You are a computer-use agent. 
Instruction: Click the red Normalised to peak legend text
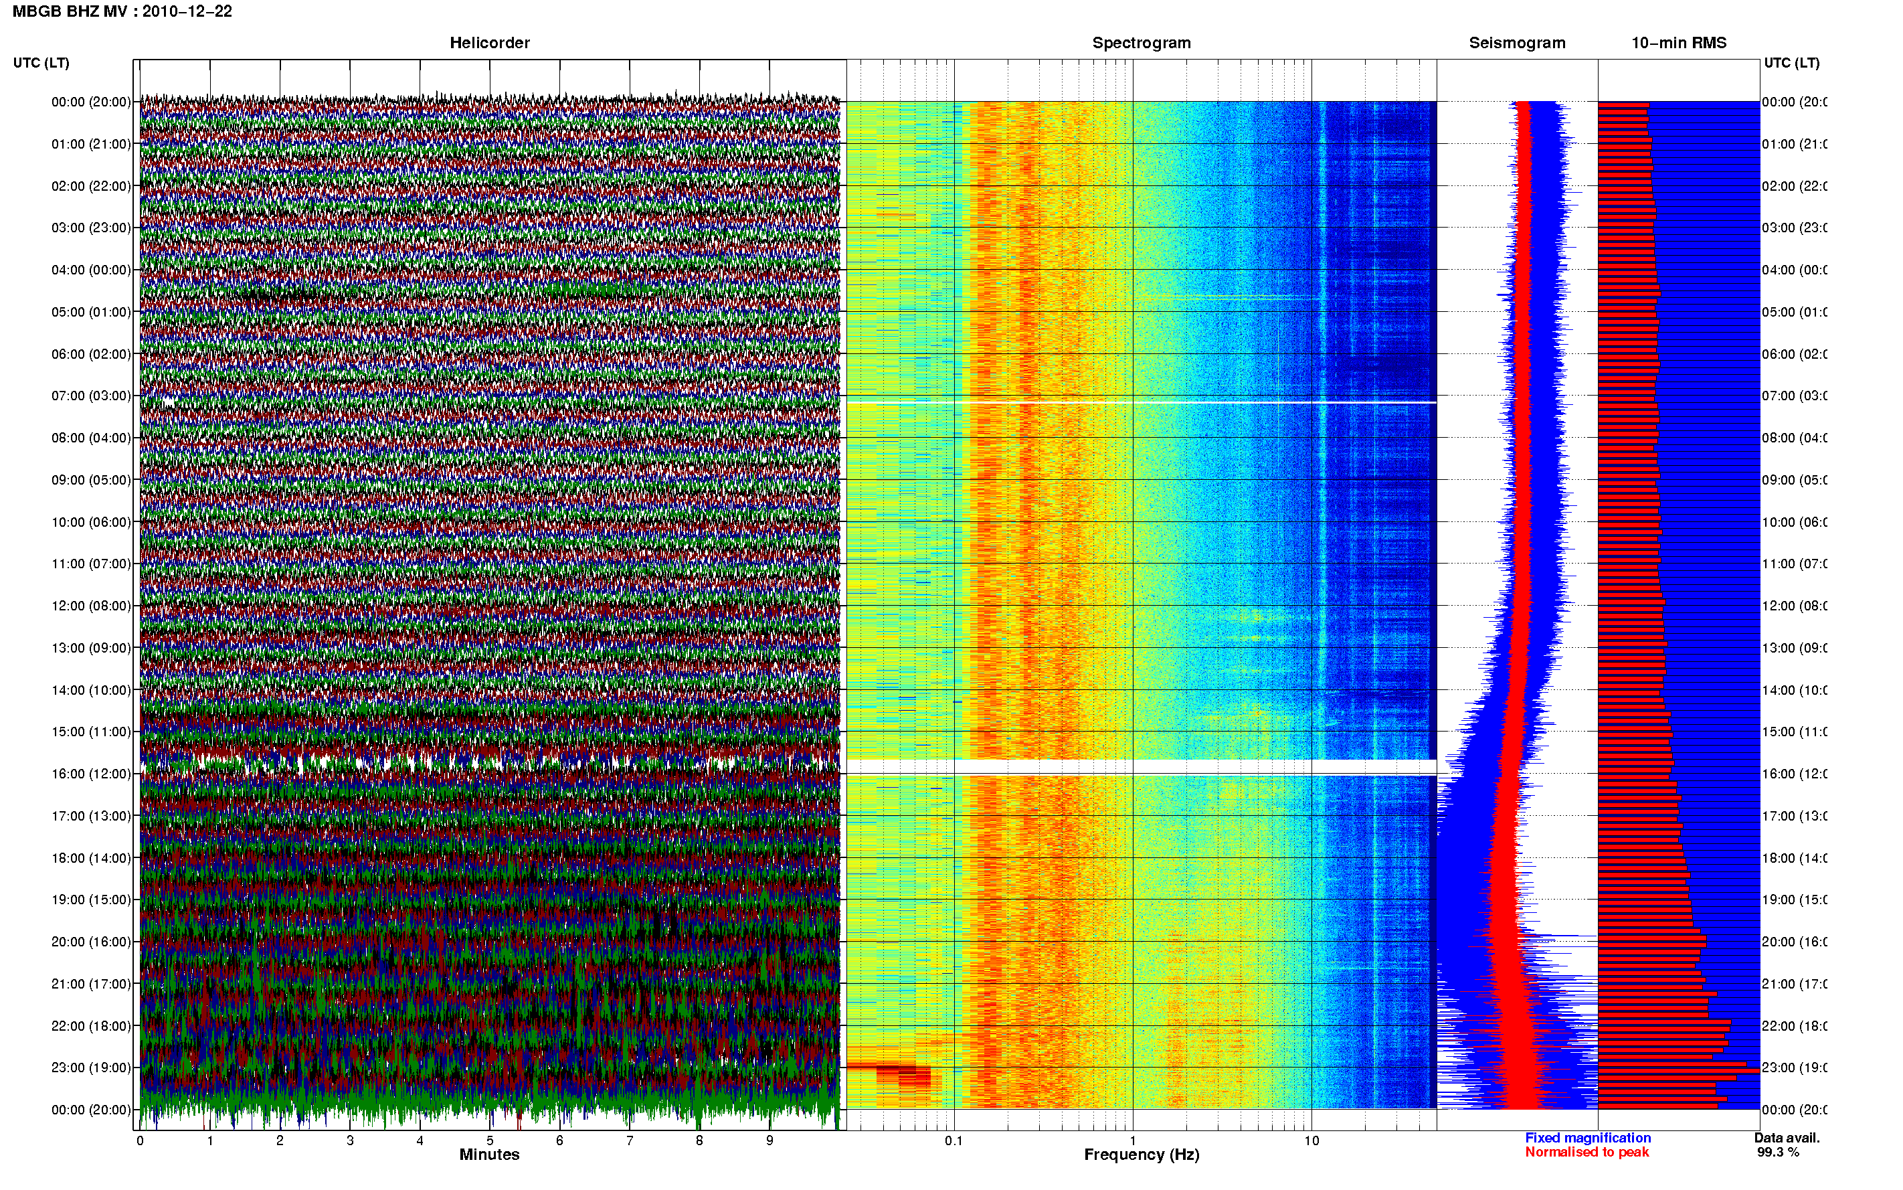click(x=1587, y=1153)
